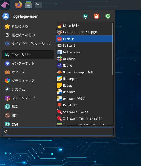Click the Modem Manager GUI icon
This screenshot has width=141, height=166.
pyautogui.click(x=59, y=72)
